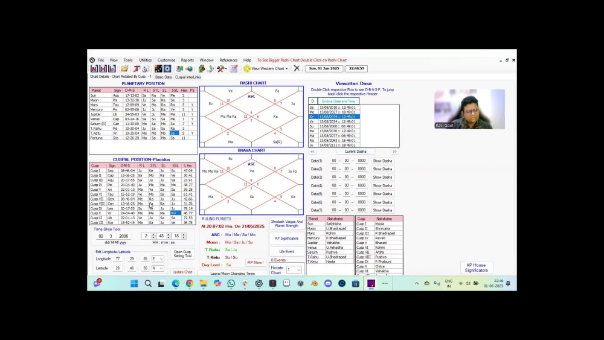Click the transit tool icon with red T
Screen dimensions: 604x340
pos(137,68)
